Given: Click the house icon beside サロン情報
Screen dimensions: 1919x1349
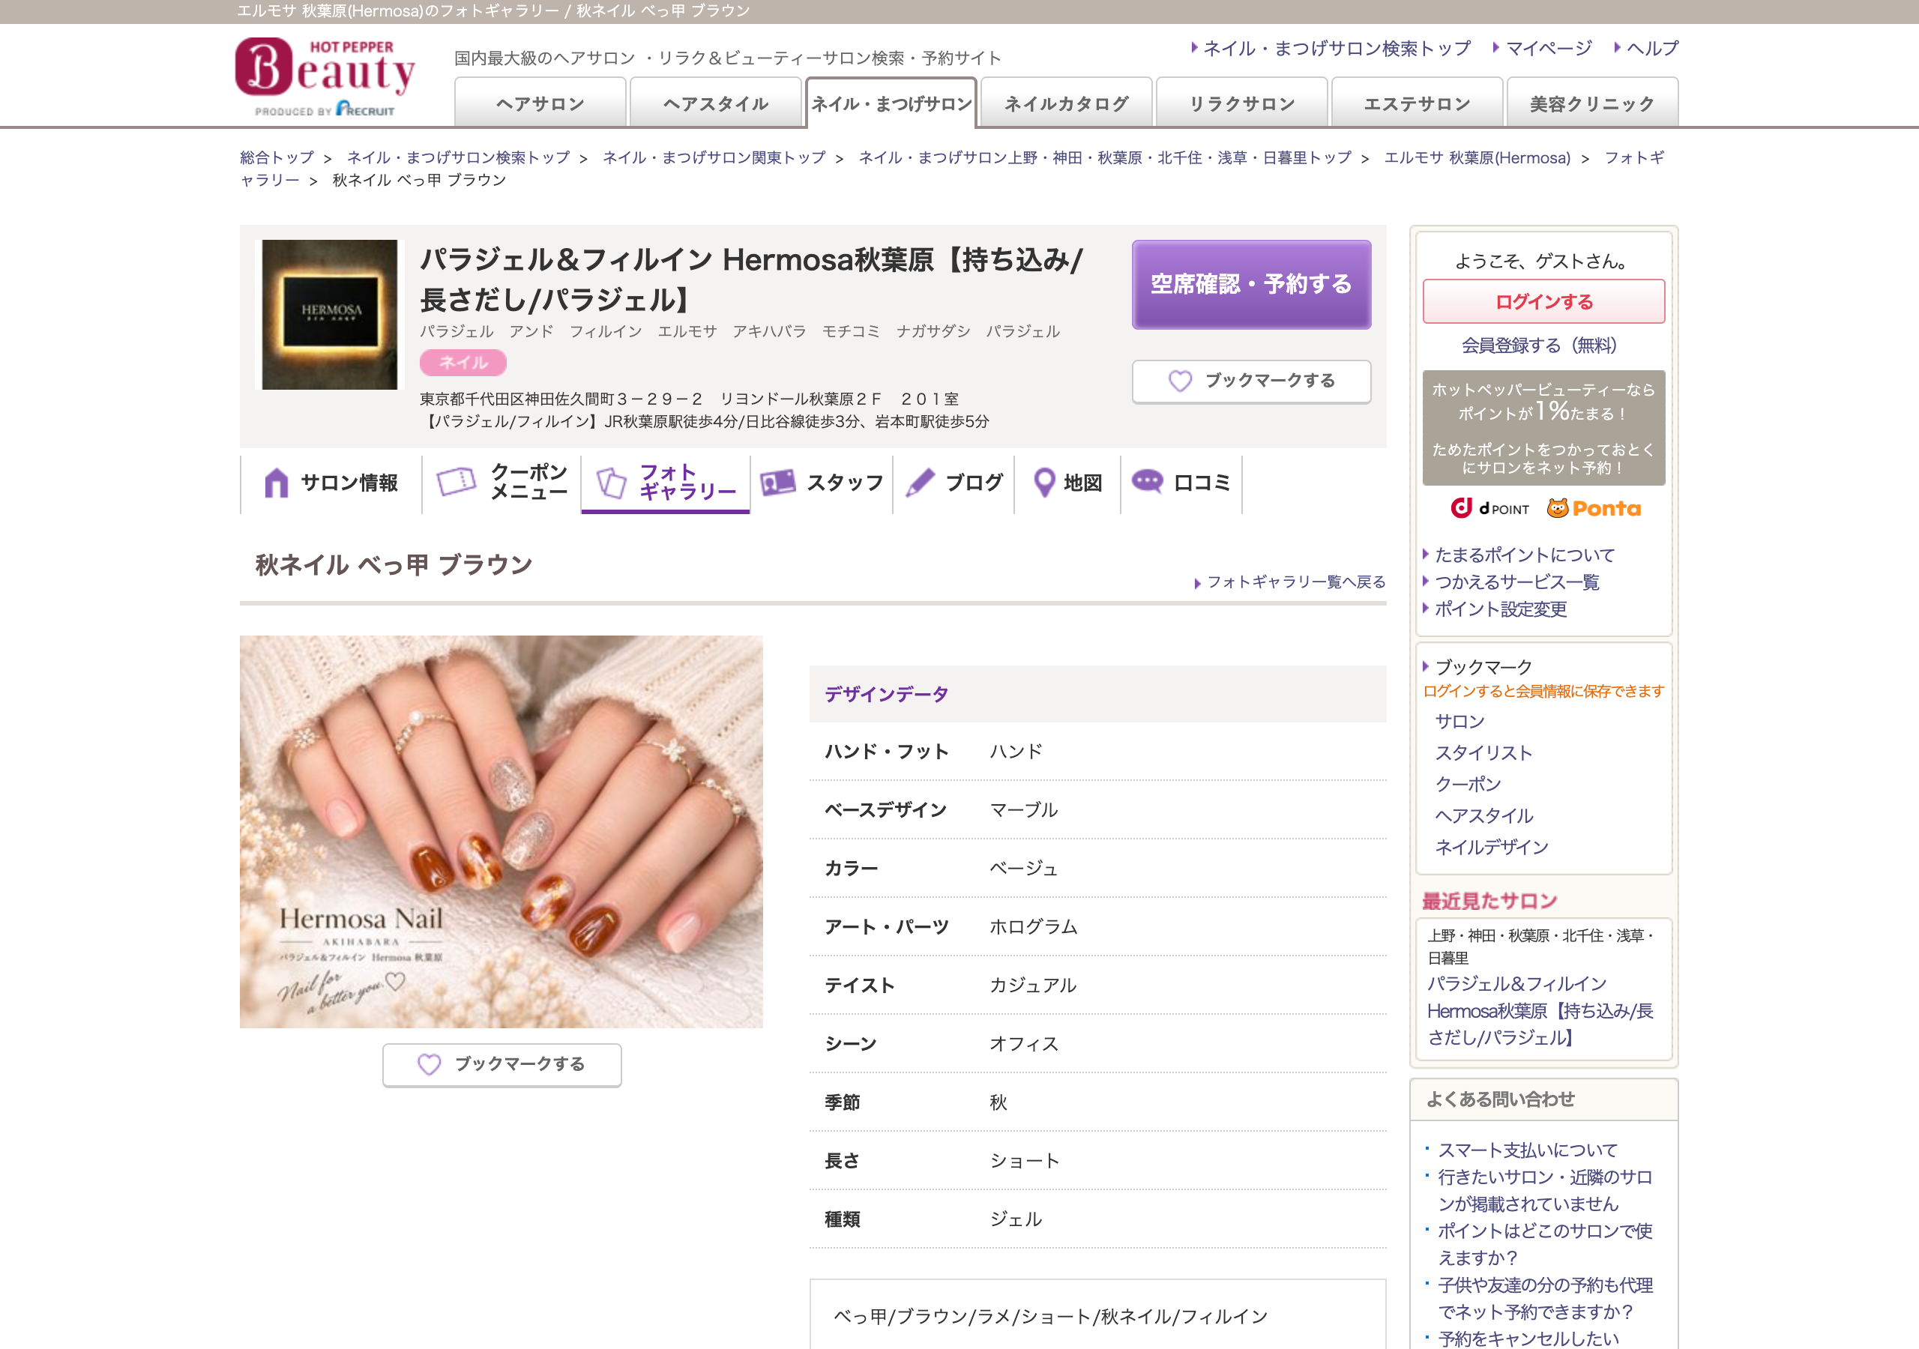Looking at the screenshot, I should tap(276, 482).
